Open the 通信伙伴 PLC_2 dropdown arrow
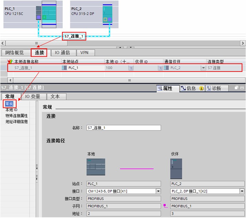Screen dimensions: 246x218 click(203, 68)
